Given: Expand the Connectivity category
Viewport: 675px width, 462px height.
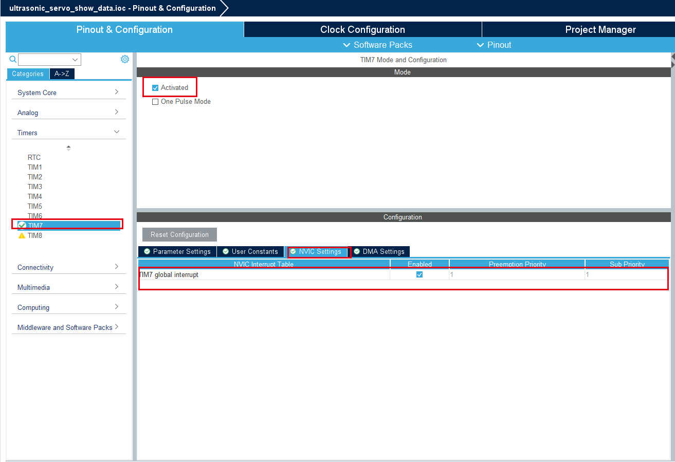Looking at the screenshot, I should point(69,267).
